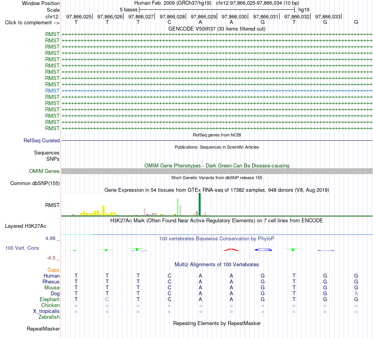Image resolution: width=373 pixels, height=338 pixels.
Task: Click the -4.5 PhyloP lower scale value
Action: tap(51, 258)
